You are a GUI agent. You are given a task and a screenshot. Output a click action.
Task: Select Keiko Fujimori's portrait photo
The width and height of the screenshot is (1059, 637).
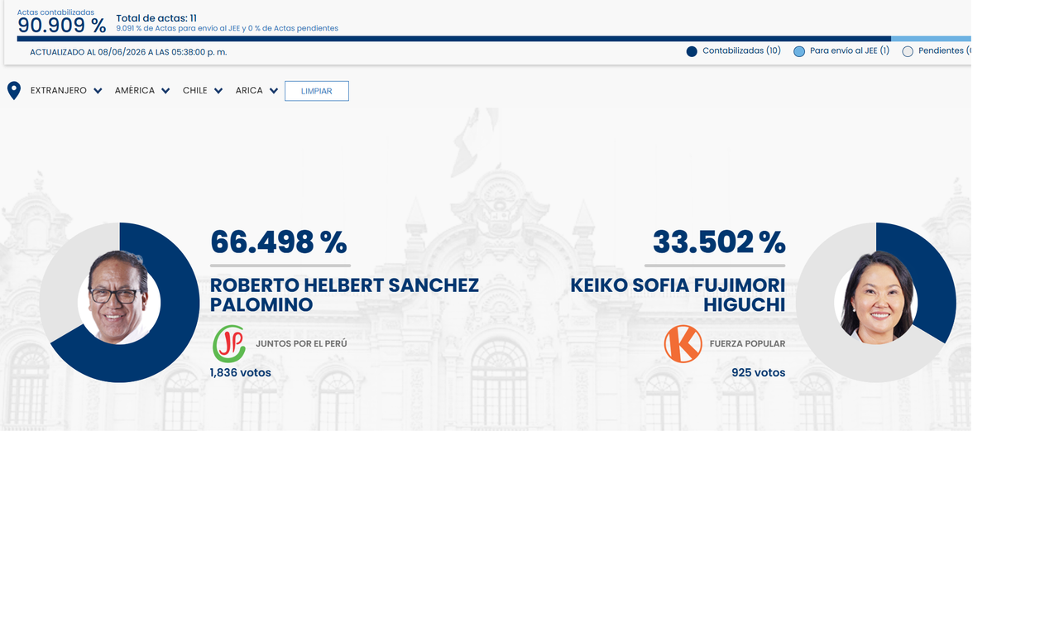[x=876, y=298]
